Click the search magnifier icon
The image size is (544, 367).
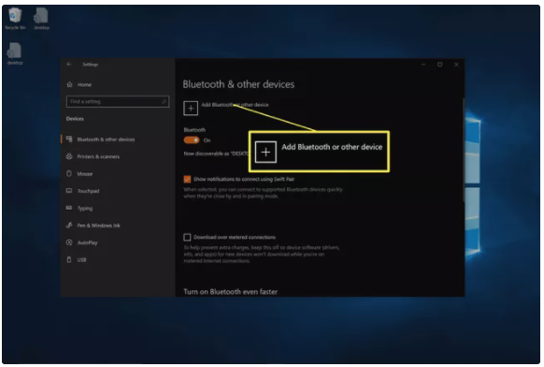pyautogui.click(x=164, y=101)
